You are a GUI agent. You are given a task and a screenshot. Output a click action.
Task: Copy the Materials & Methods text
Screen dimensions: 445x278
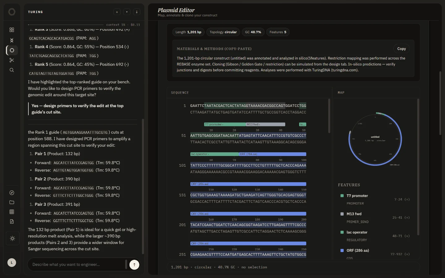401,49
